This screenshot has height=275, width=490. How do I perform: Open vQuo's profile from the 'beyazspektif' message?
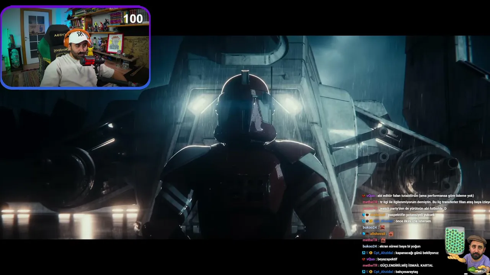tap(371, 259)
